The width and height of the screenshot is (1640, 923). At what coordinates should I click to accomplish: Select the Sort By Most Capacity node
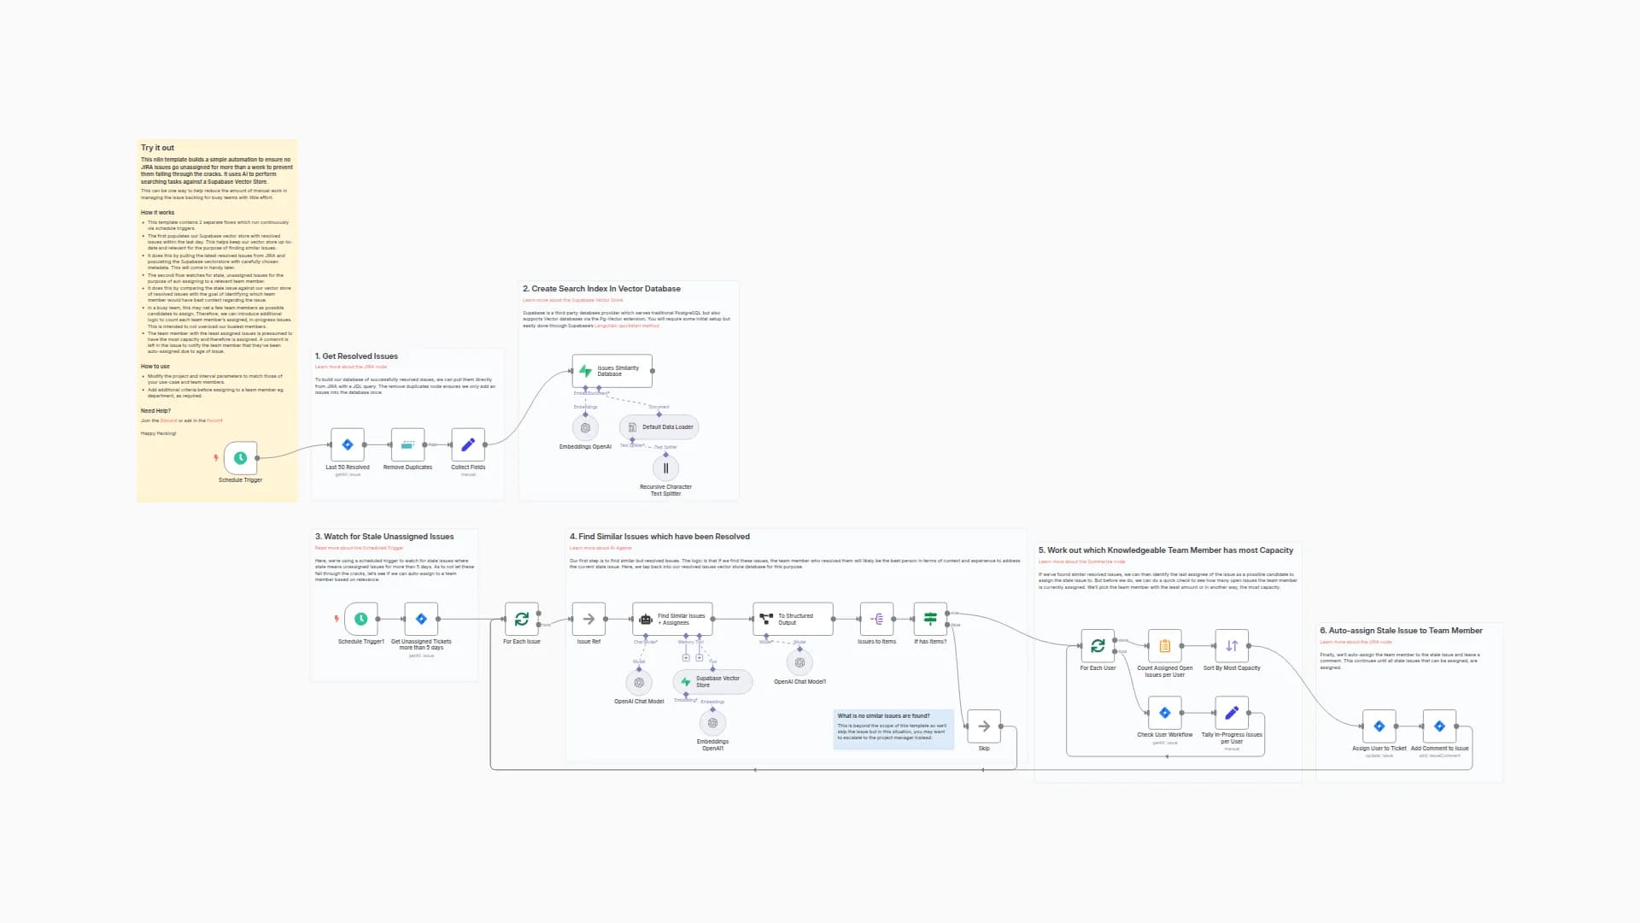click(x=1232, y=646)
